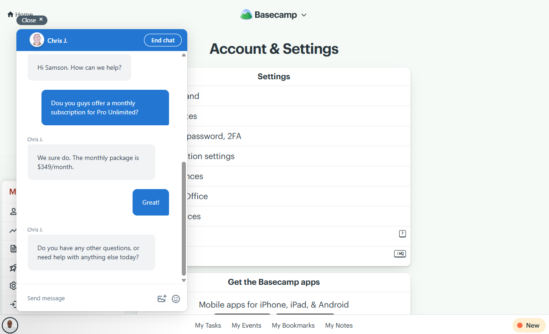Click 'Mobile apps for iPhone, iPad, & Android'
This screenshot has height=334, width=549.
point(274,304)
